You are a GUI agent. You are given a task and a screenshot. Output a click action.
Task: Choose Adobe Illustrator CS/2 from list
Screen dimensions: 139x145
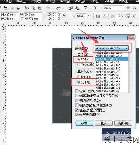pyautogui.click(x=112, y=56)
